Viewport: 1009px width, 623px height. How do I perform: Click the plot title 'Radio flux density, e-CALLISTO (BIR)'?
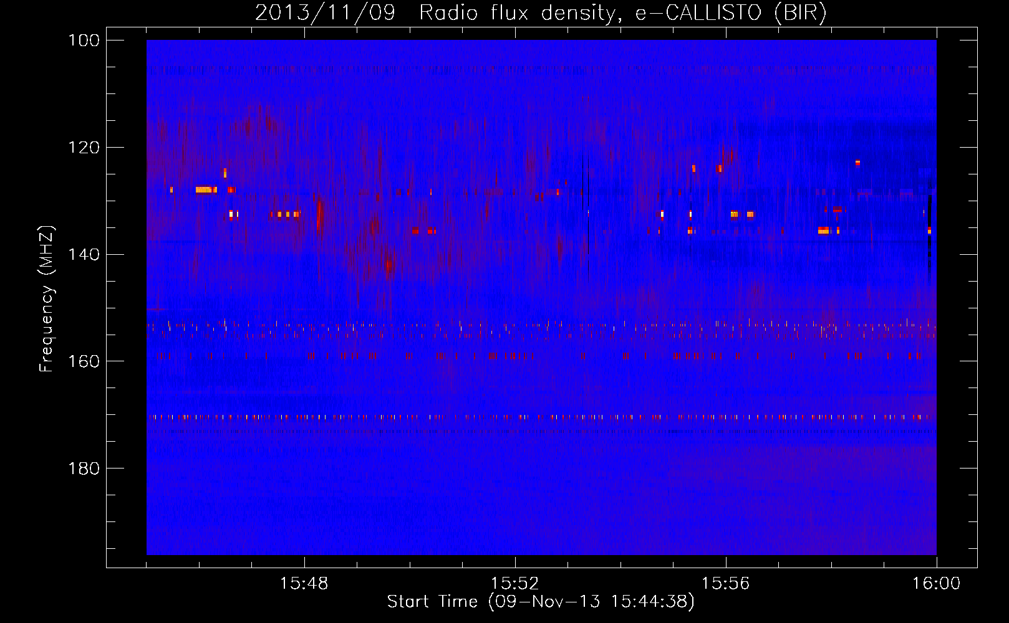click(622, 13)
